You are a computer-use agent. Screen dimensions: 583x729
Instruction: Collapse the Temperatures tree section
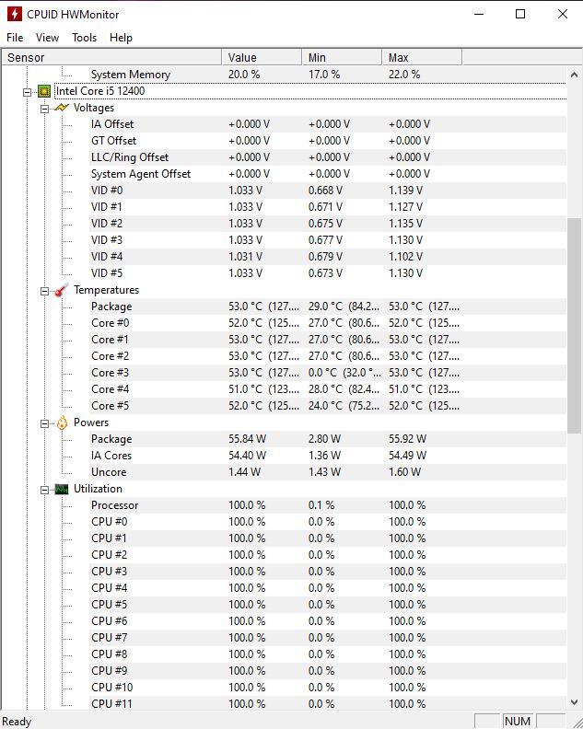pos(44,291)
